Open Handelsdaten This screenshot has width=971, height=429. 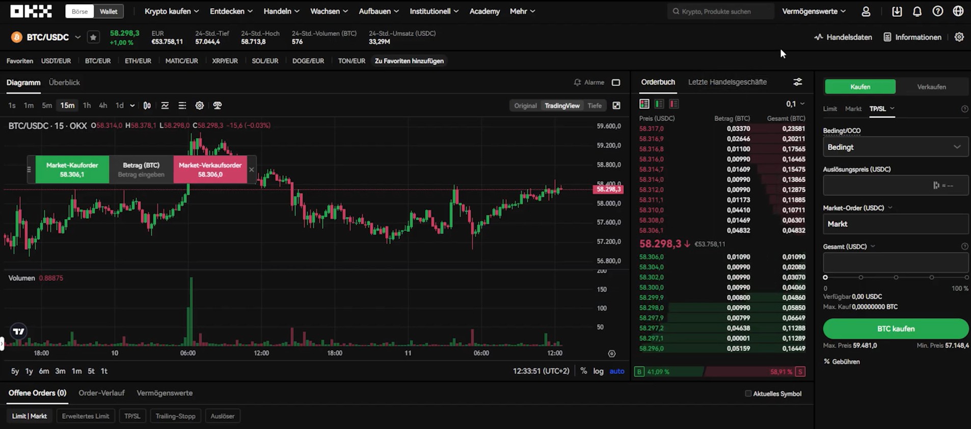tap(843, 37)
